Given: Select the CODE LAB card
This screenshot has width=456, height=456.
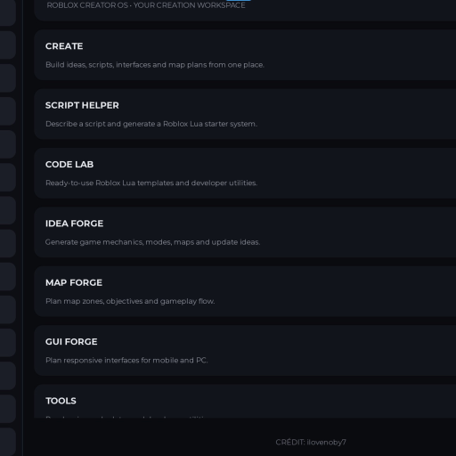Looking at the screenshot, I should click(245, 173).
